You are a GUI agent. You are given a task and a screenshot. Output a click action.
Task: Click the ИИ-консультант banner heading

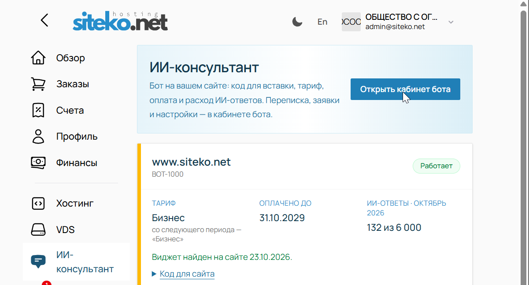click(x=204, y=67)
